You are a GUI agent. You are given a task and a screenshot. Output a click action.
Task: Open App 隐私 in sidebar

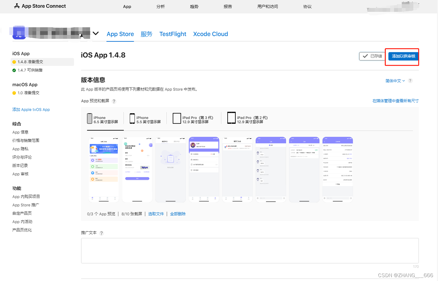tap(20, 149)
